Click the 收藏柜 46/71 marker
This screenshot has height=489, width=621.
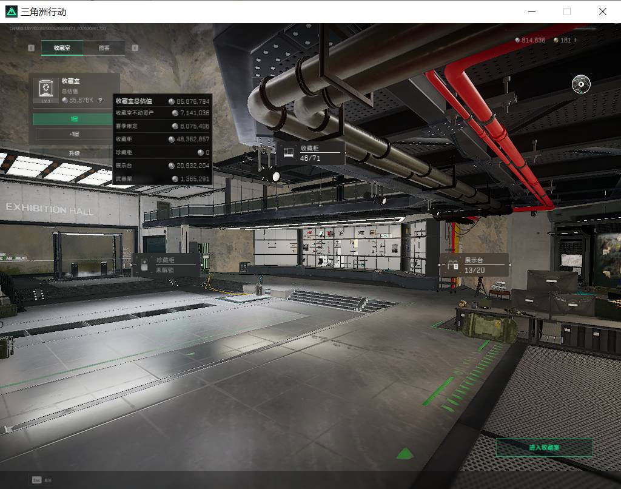(x=310, y=153)
